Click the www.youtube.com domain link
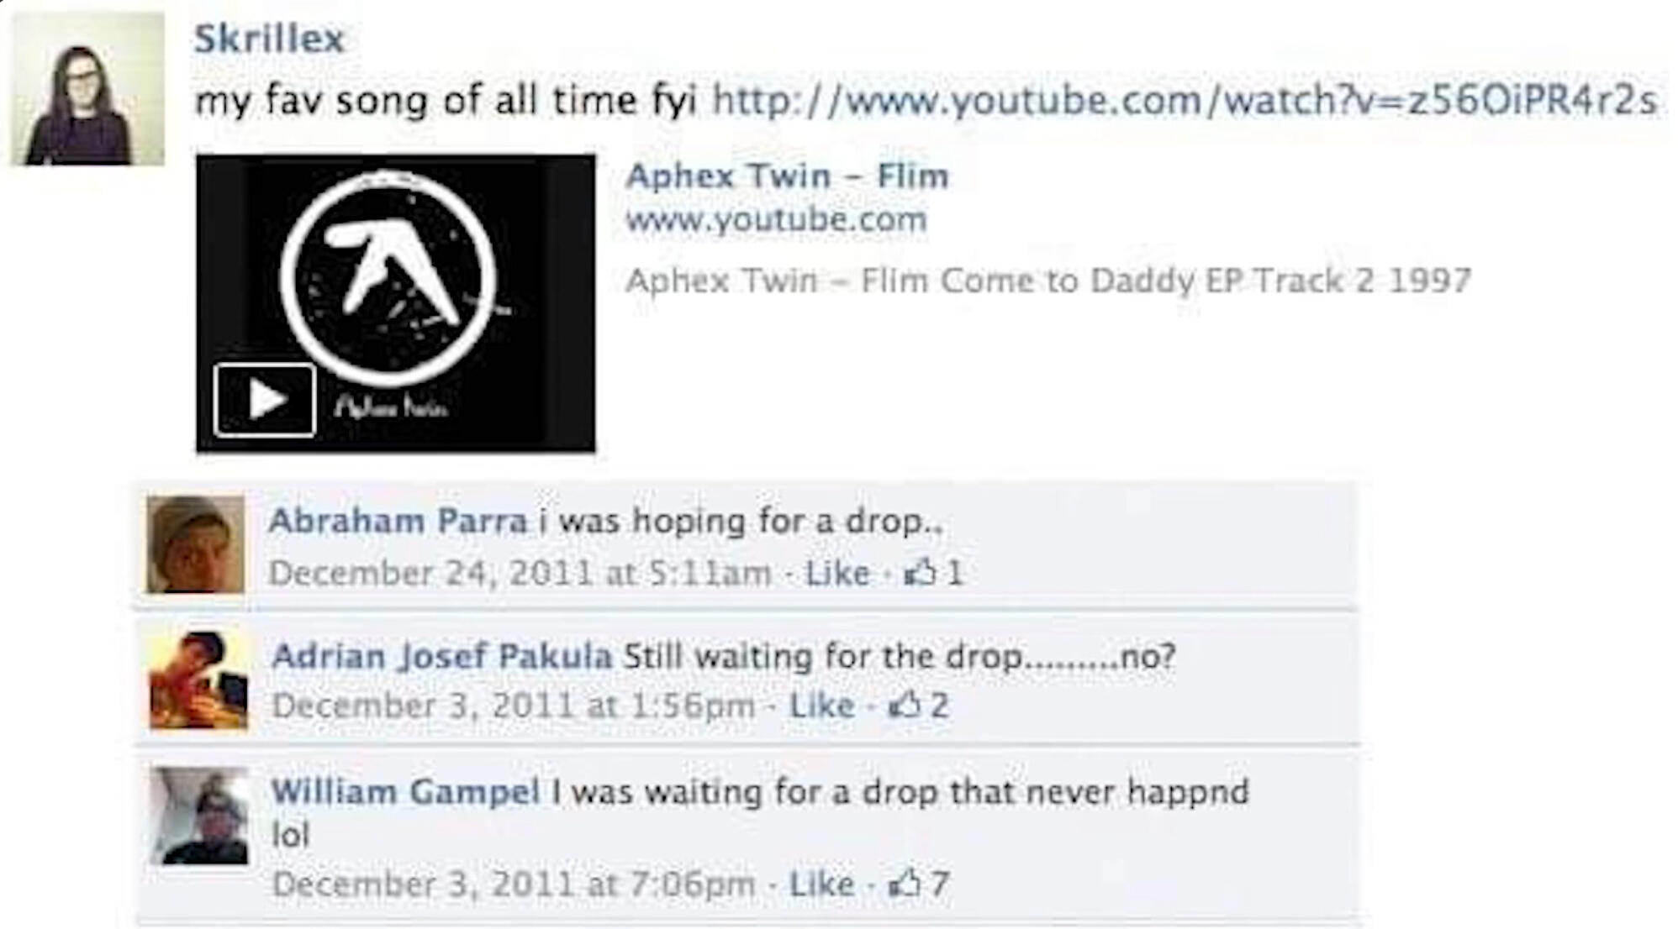Viewport: 1678px width, 929px height. tap(775, 220)
